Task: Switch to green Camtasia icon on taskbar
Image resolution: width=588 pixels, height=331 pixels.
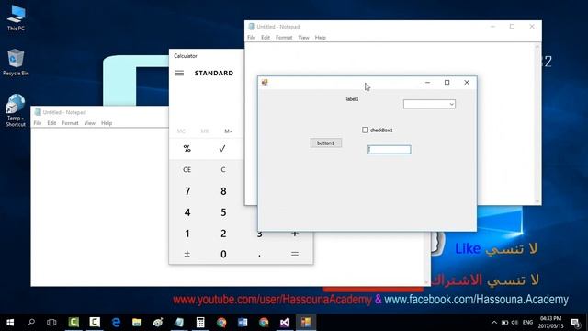Action: point(73,323)
